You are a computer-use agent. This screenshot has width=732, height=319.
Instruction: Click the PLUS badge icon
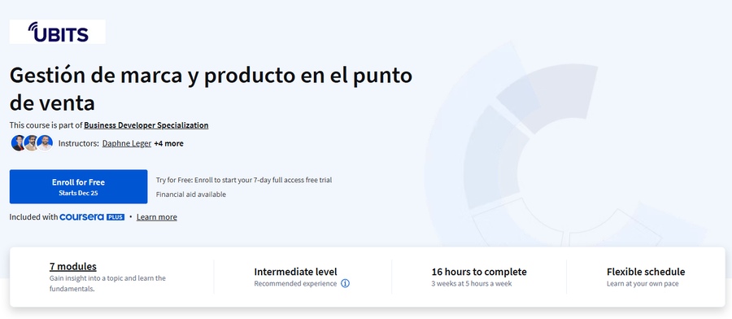115,217
